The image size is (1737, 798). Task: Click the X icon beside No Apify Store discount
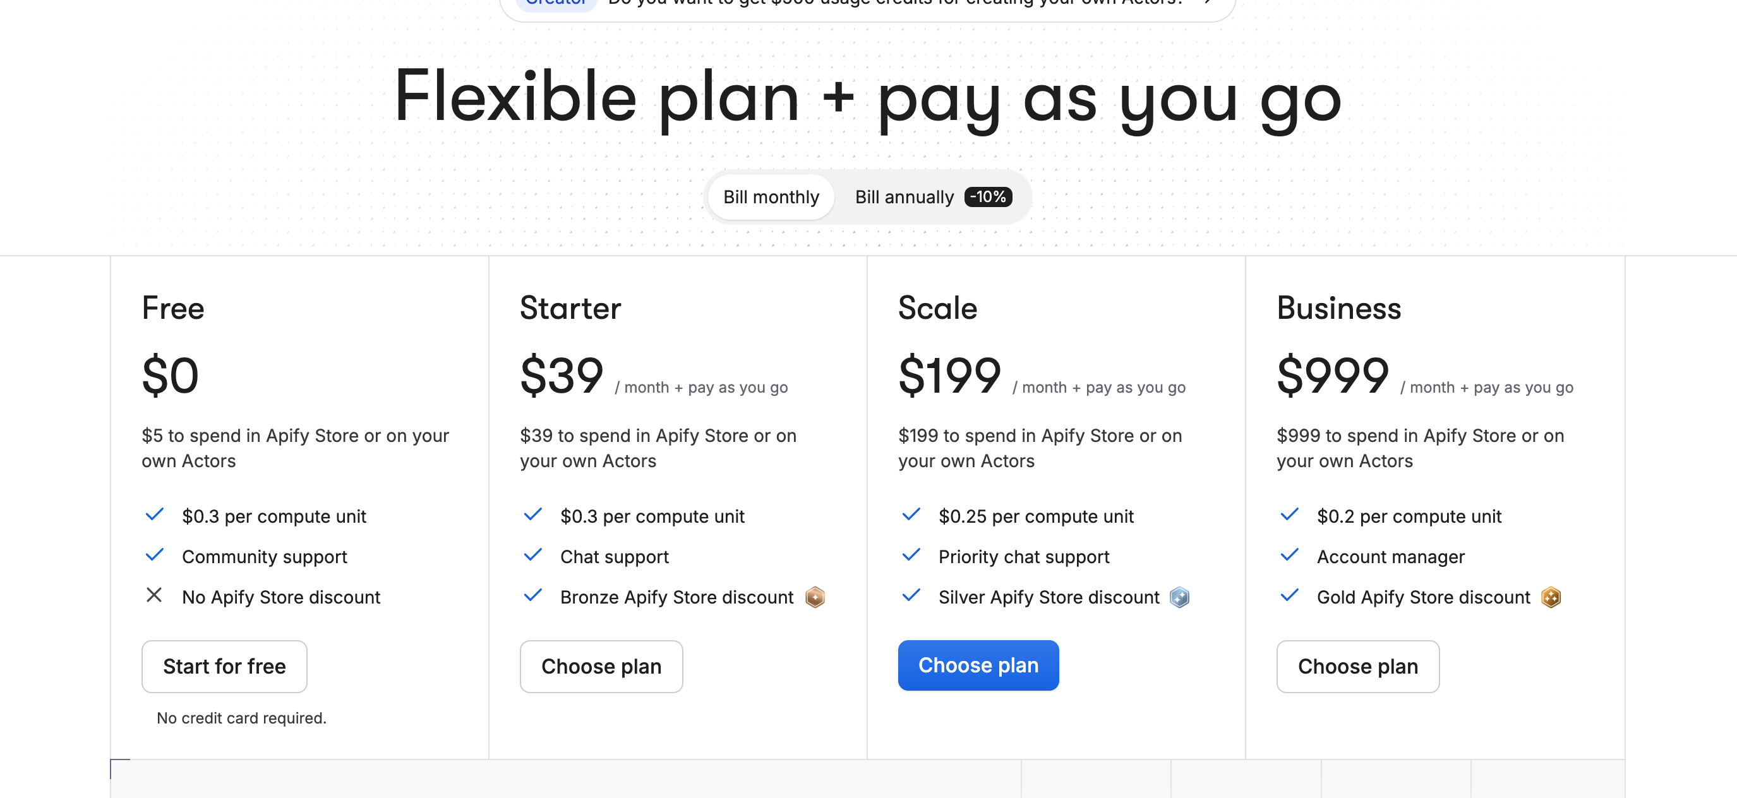[154, 596]
